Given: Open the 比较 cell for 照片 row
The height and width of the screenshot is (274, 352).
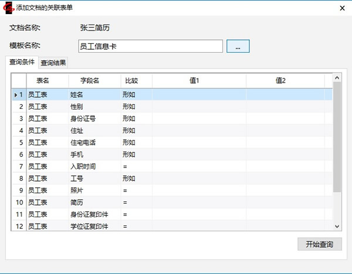Looking at the screenshot, I should click(136, 191).
